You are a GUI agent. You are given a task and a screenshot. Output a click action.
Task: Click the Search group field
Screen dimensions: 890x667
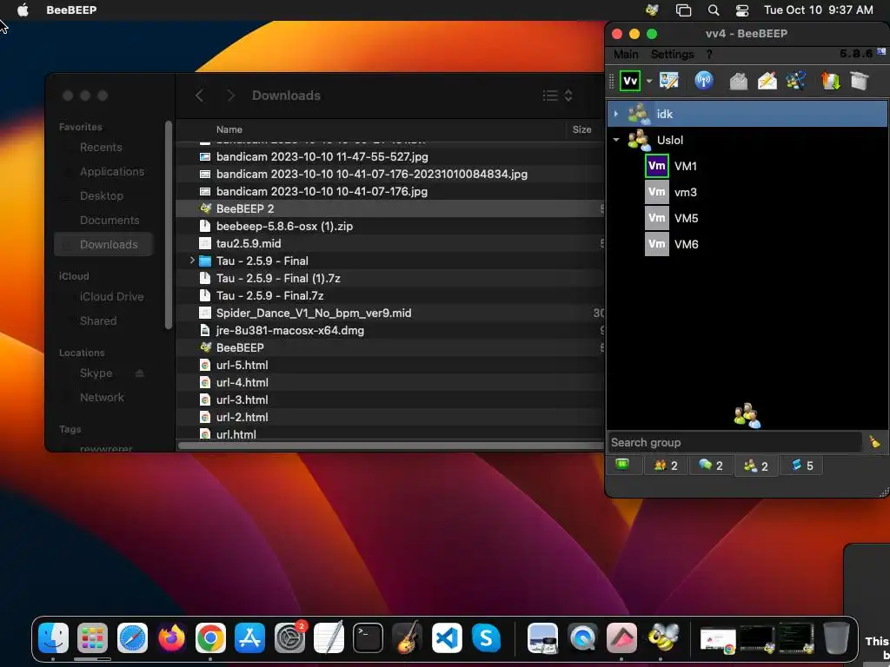pos(734,442)
